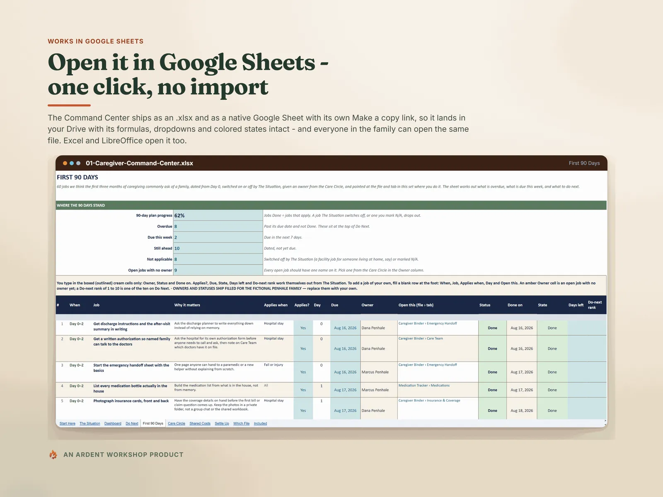Click the Done on column header
The image size is (663, 497).
tap(515, 305)
